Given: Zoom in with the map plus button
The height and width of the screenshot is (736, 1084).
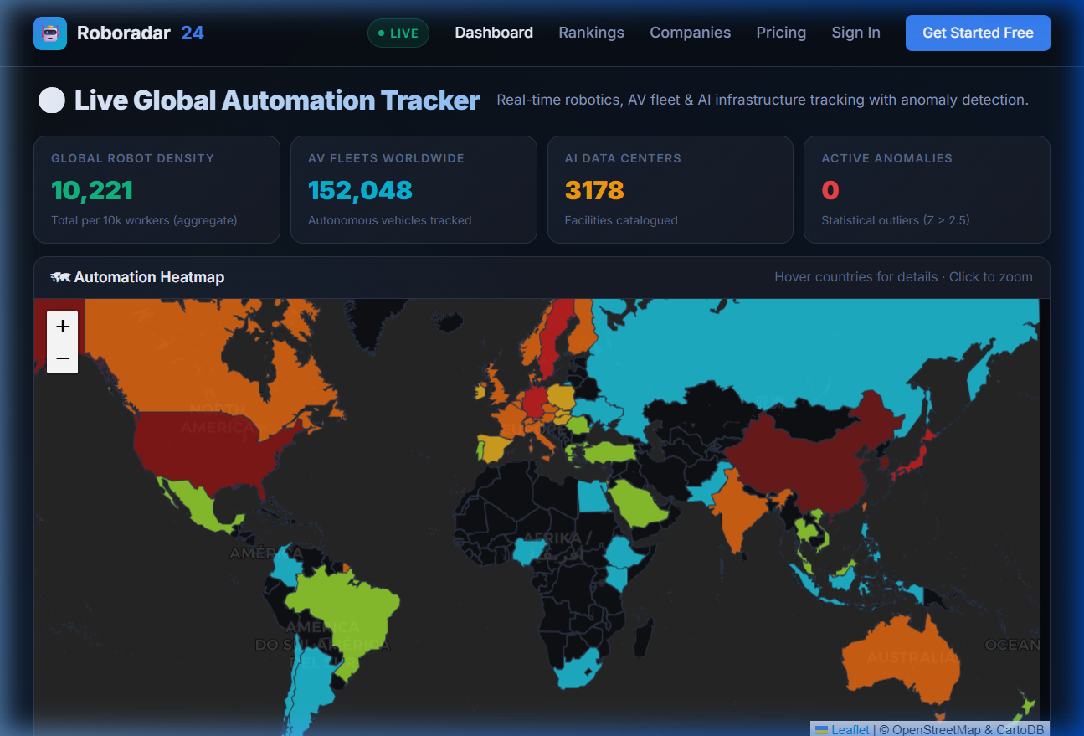Looking at the screenshot, I should point(63,327).
